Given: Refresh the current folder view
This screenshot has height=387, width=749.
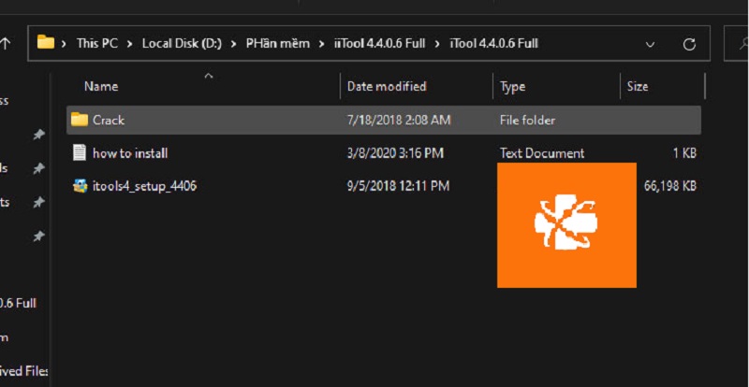Looking at the screenshot, I should [x=689, y=44].
